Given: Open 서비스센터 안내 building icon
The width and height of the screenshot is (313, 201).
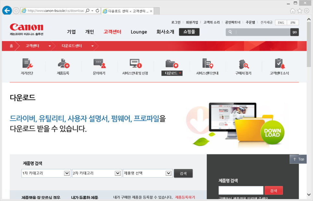Looking at the screenshot, I should point(207,63).
